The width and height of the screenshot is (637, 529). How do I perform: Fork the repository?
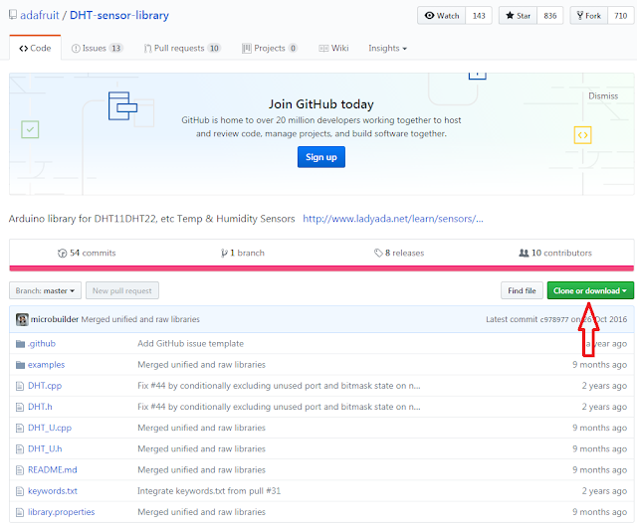coord(588,16)
